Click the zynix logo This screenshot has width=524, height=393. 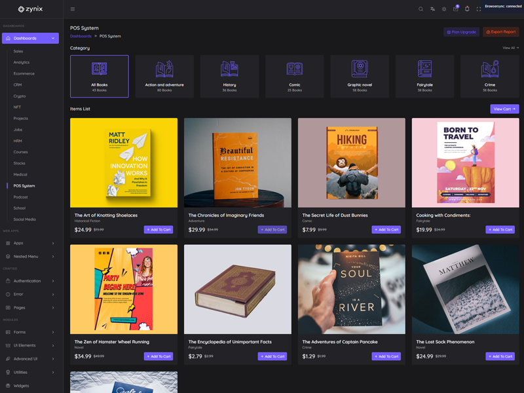31,9
